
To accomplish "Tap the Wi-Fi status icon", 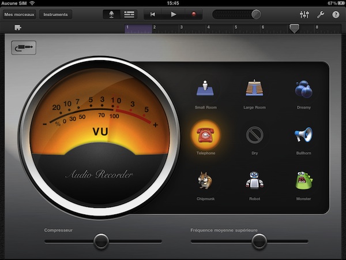I will 32,3.
